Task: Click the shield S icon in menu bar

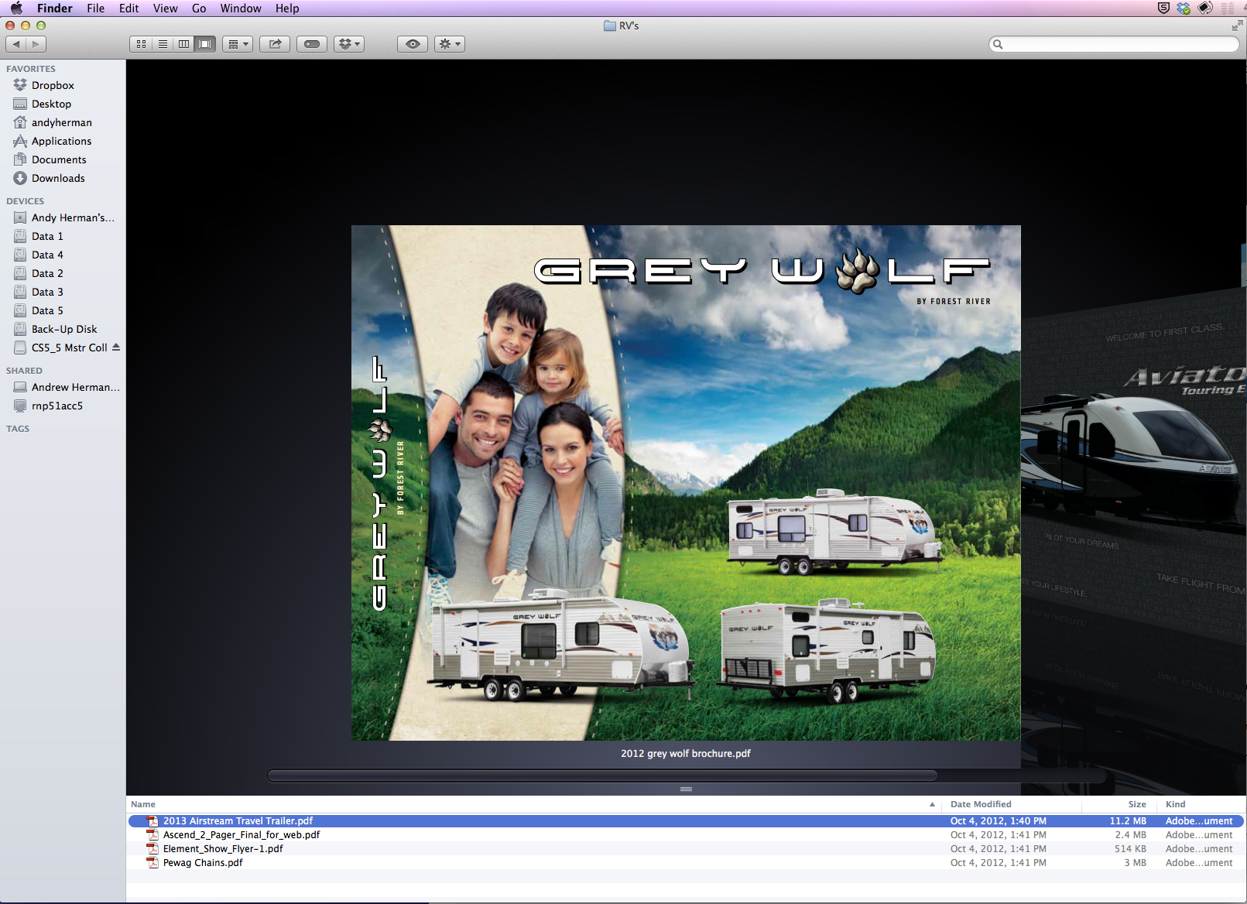Action: point(1163,9)
